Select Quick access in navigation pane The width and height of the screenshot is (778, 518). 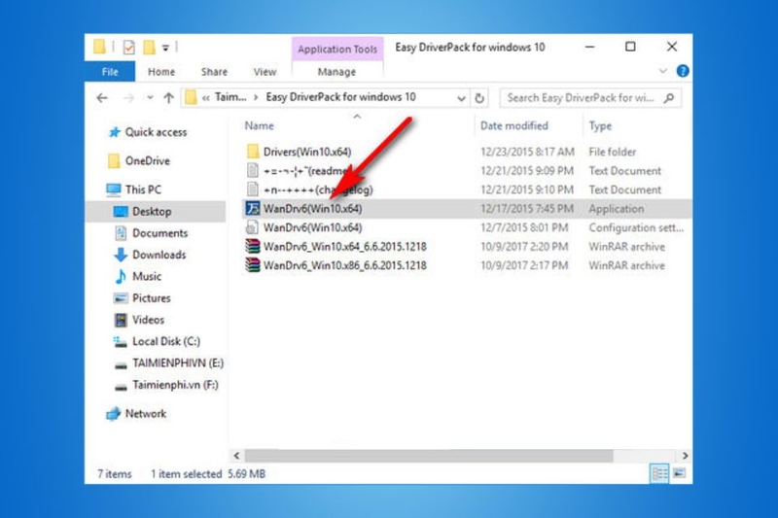[156, 132]
